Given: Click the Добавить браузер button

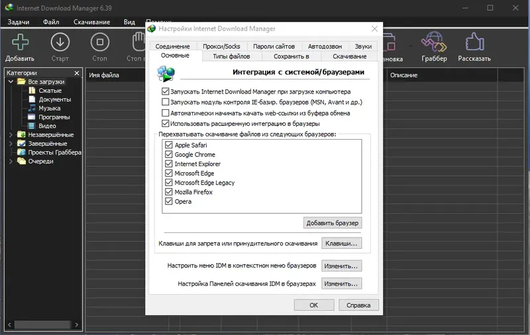Looking at the screenshot, I should tap(333, 223).
